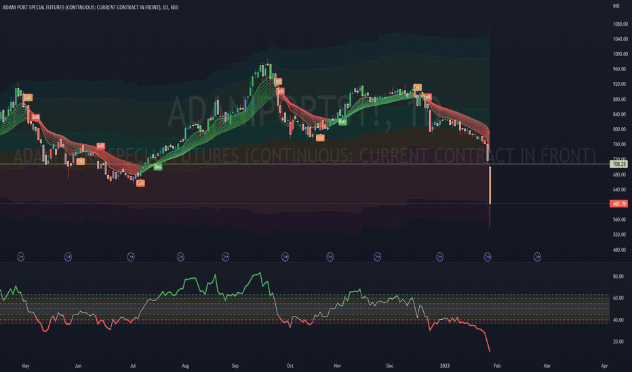The height and width of the screenshot is (372, 632).
Task: Click the 1040.00 price scale value
Action: (620, 39)
